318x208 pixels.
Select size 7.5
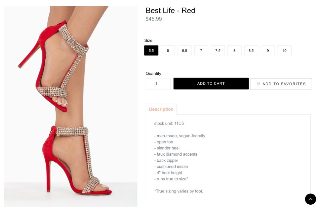[218, 50]
